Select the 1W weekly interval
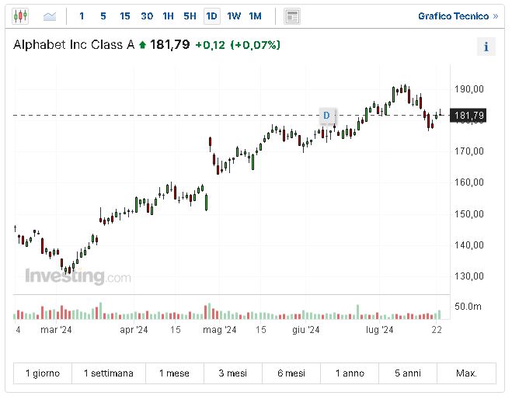Screen dimensions: 512x399 (234, 16)
